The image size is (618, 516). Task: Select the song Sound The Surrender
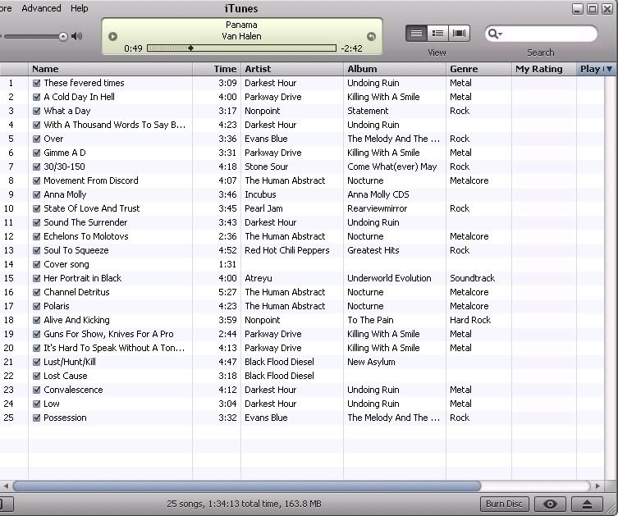[85, 222]
